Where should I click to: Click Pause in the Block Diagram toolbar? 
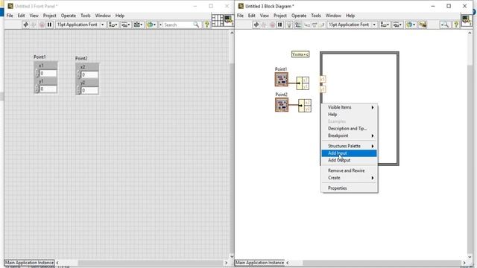[x=280, y=25]
